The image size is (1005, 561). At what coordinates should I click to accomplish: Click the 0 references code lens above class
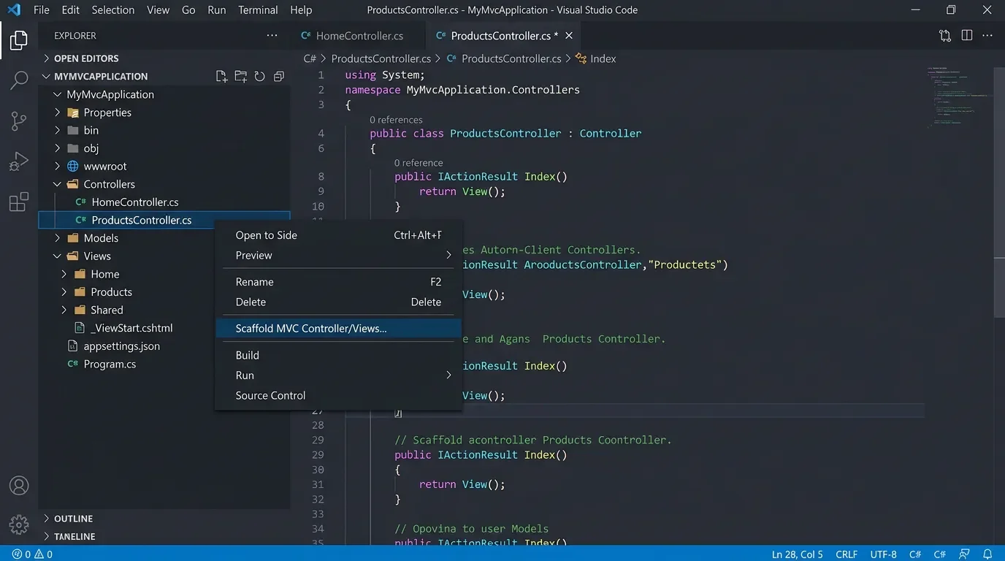pos(396,120)
